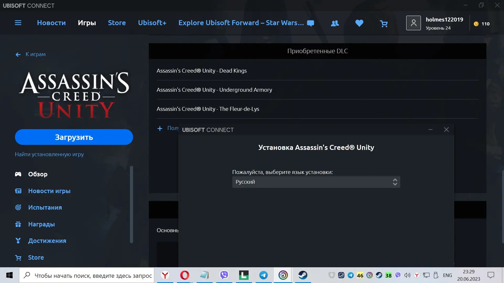This screenshot has width=504, height=283.
Task: Minimize the installation dialog
Action: coord(430,130)
